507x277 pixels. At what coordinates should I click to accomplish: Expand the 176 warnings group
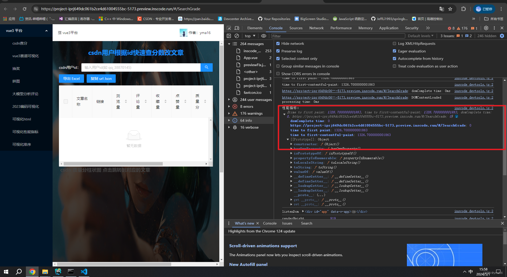point(229,113)
